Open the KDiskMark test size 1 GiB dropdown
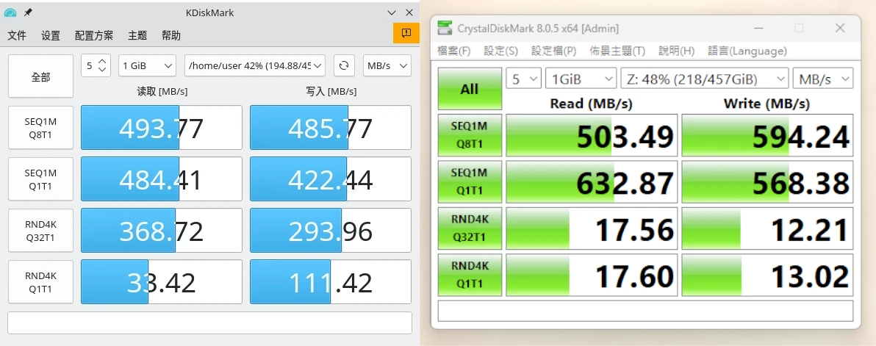This screenshot has width=876, height=346. 147,65
